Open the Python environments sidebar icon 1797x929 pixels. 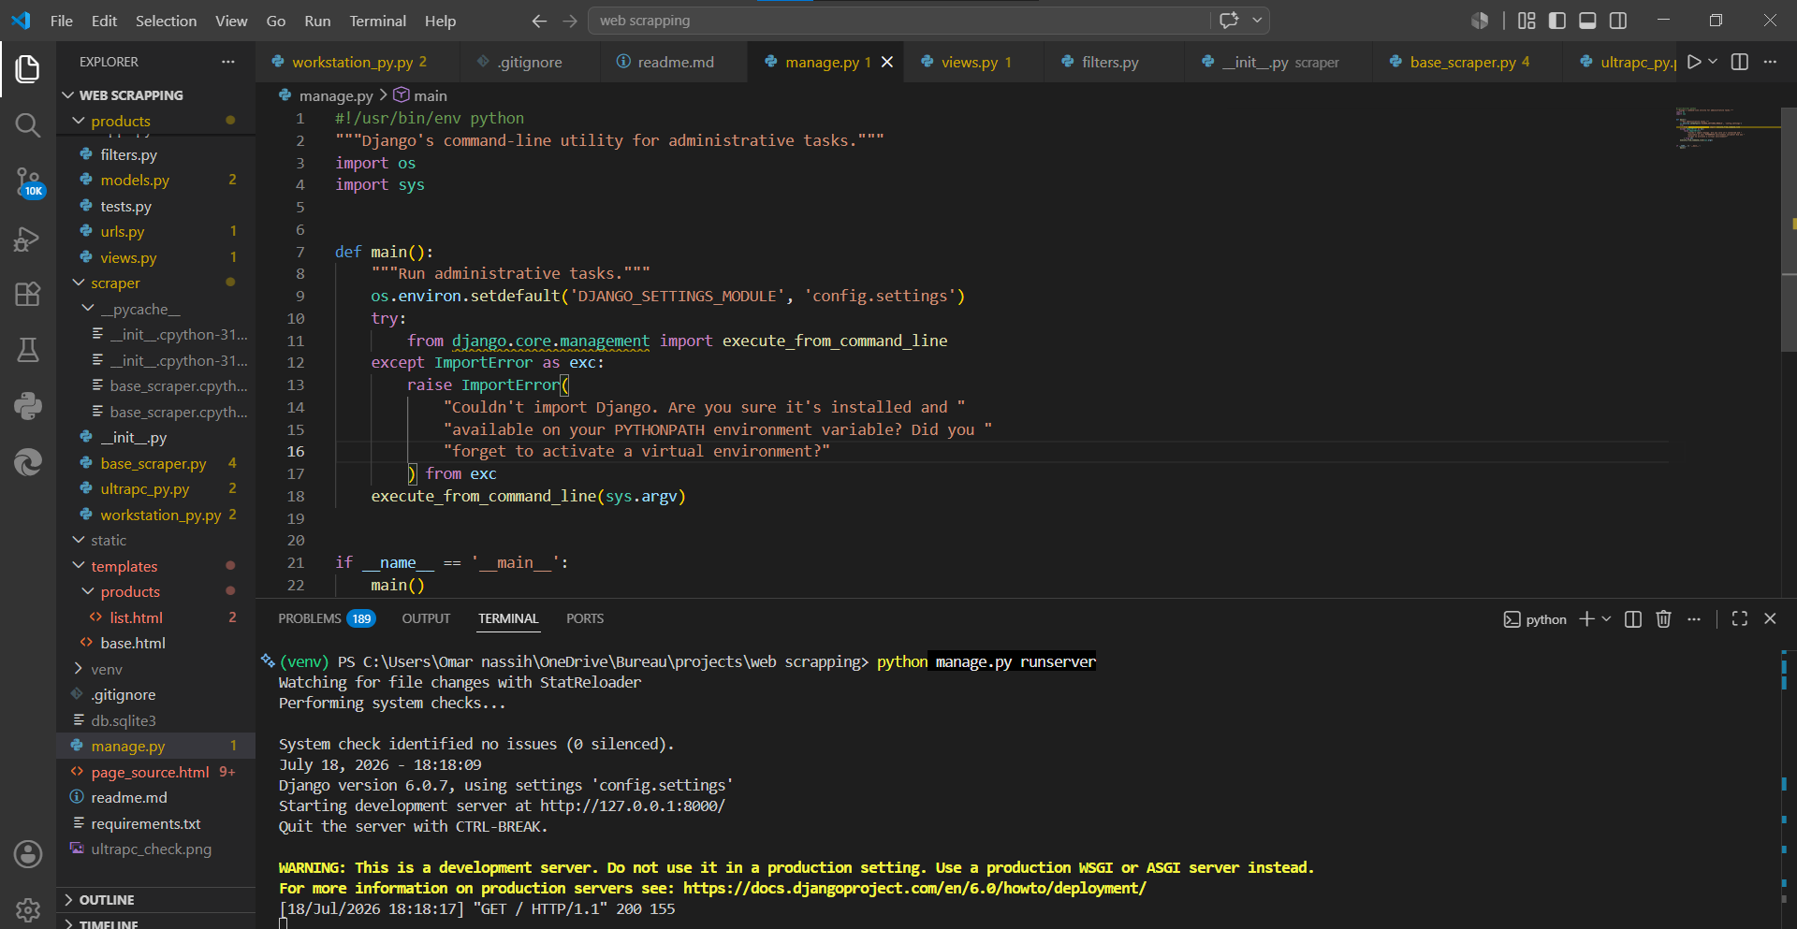(x=28, y=405)
